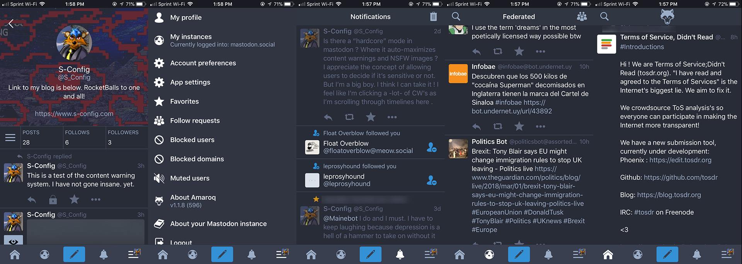The height and width of the screenshot is (264, 742).
Task: Open the list menu tab on wolf-logo screen
Action: pyautogui.click(x=727, y=254)
